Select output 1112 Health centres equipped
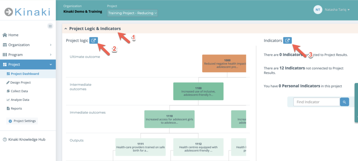The width and height of the screenshot is (358, 161). 198,147
